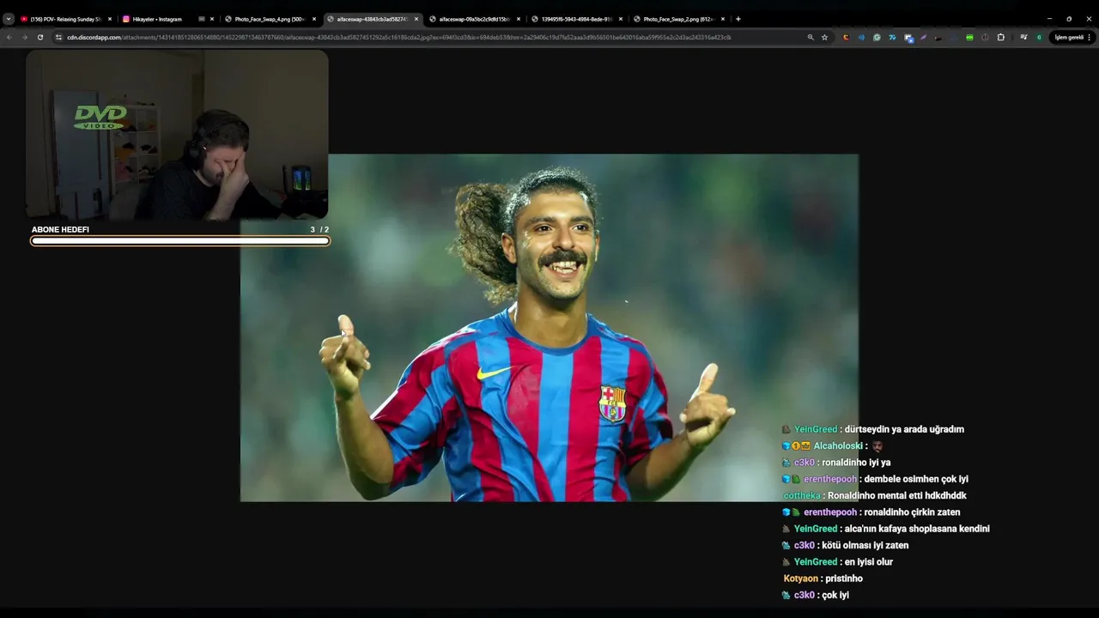
Task: Close the Photo_Face_Swap_2.png tab
Action: click(x=723, y=19)
